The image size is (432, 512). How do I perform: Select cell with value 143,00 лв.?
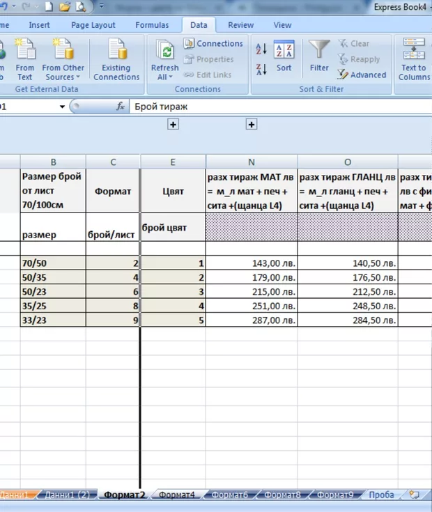(252, 264)
